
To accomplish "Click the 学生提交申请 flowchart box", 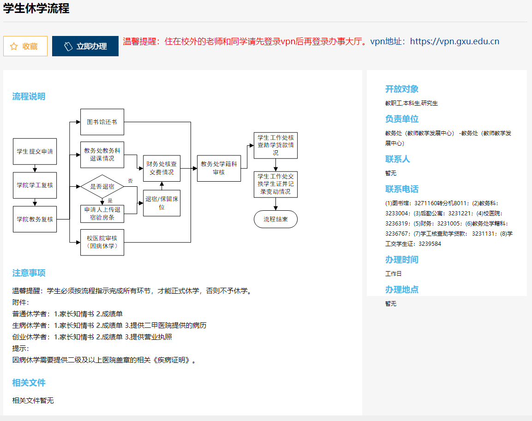I will click(35, 151).
